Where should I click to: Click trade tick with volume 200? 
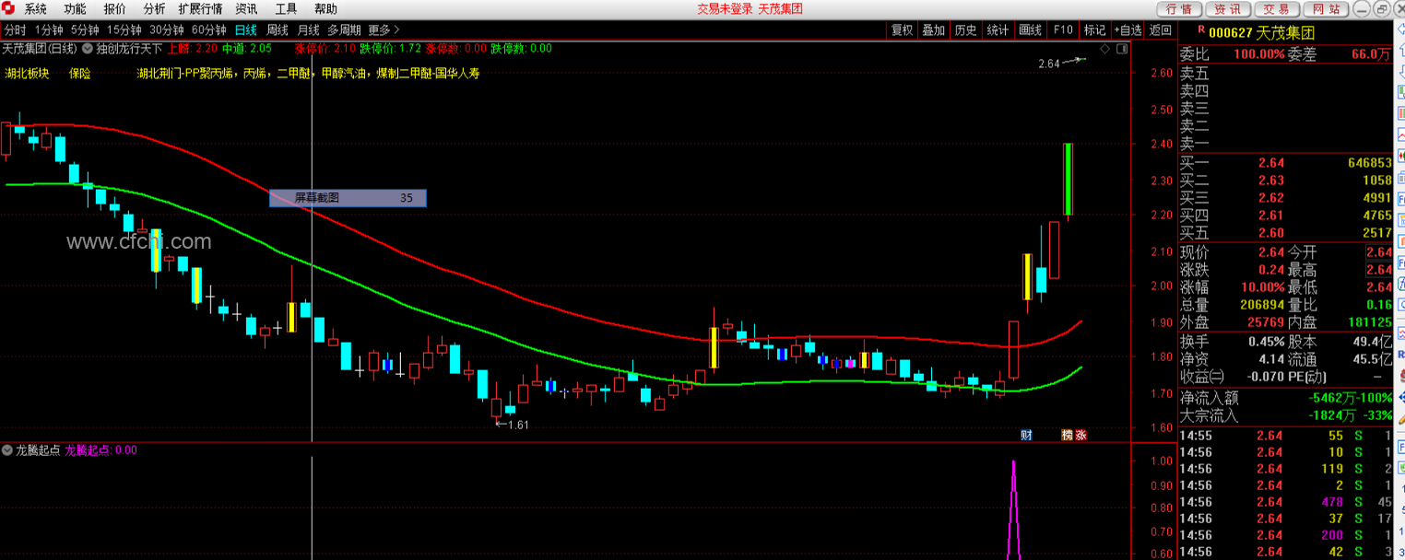pos(1286,535)
